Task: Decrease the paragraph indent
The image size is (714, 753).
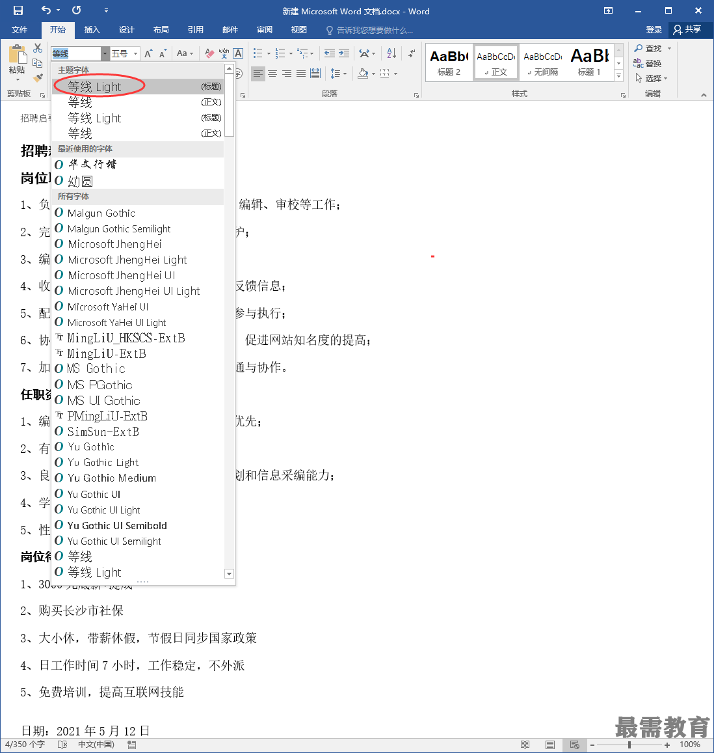Action: coord(330,53)
